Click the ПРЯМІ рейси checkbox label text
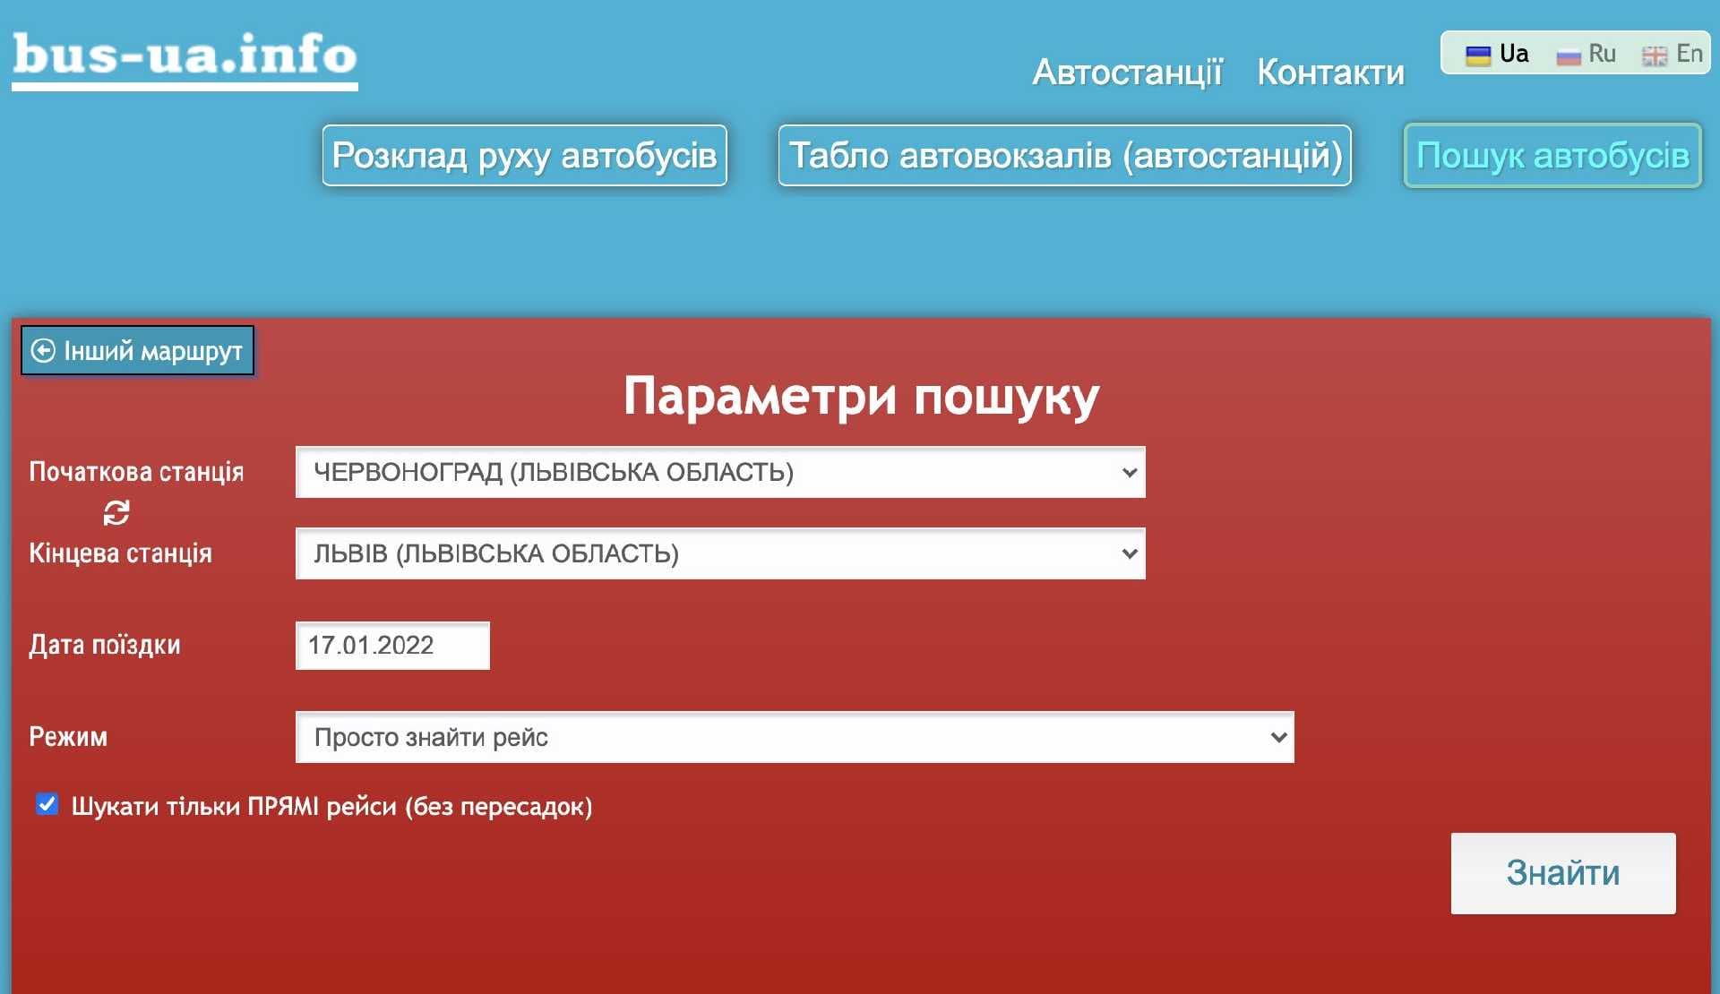Viewport: 1720px width, 994px height. (331, 807)
